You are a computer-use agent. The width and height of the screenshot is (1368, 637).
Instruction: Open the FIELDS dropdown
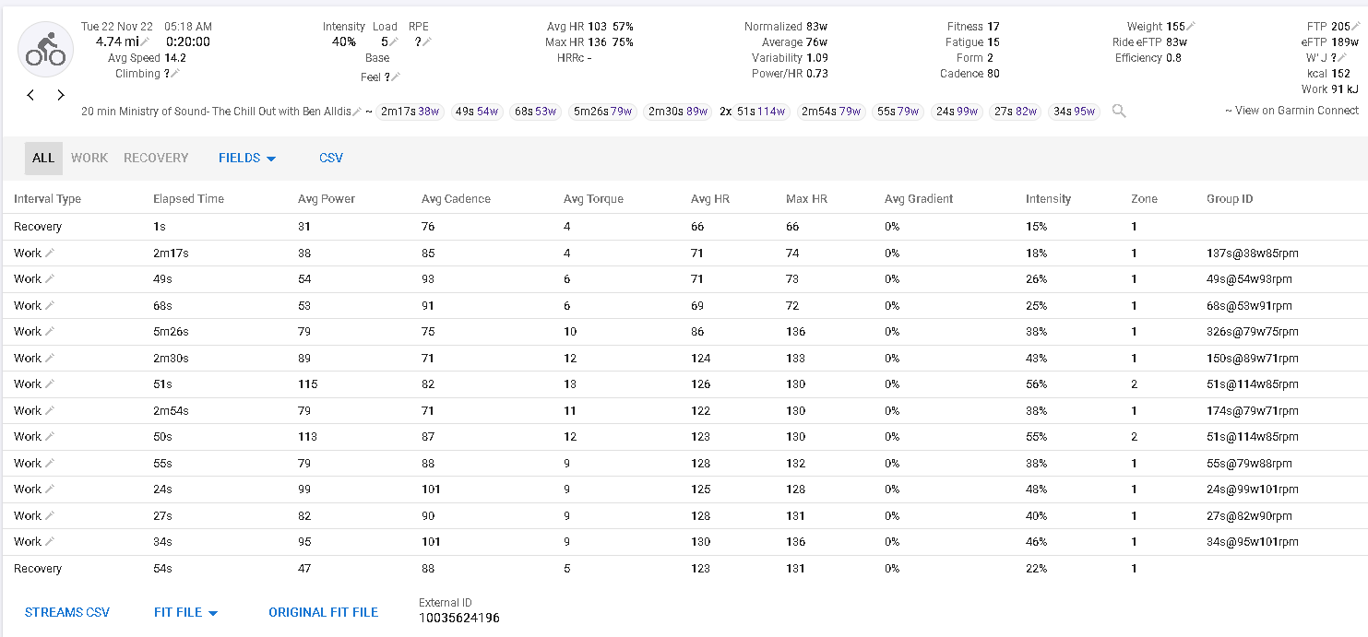click(247, 158)
